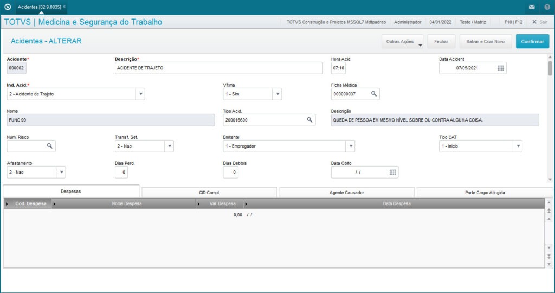Click the Fechar button

(441, 41)
